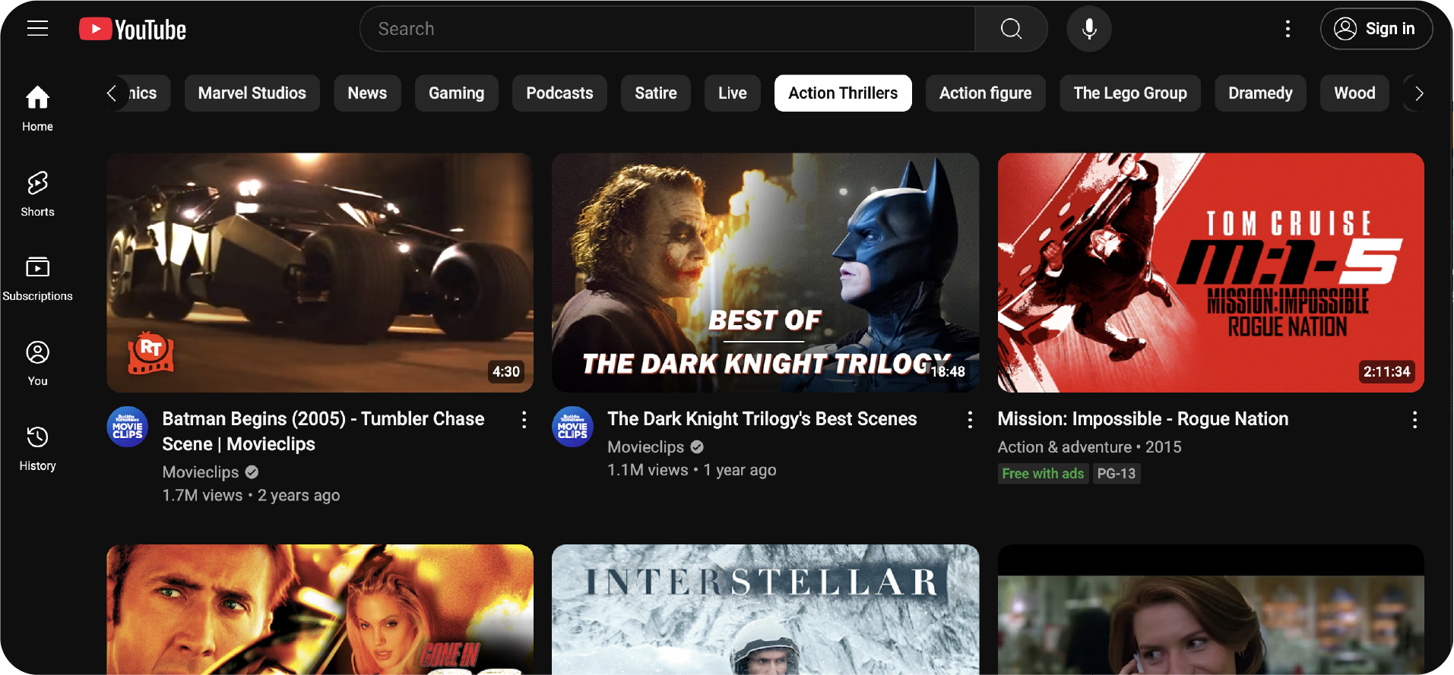Click the 2:11:34 duration badge

pos(1386,371)
